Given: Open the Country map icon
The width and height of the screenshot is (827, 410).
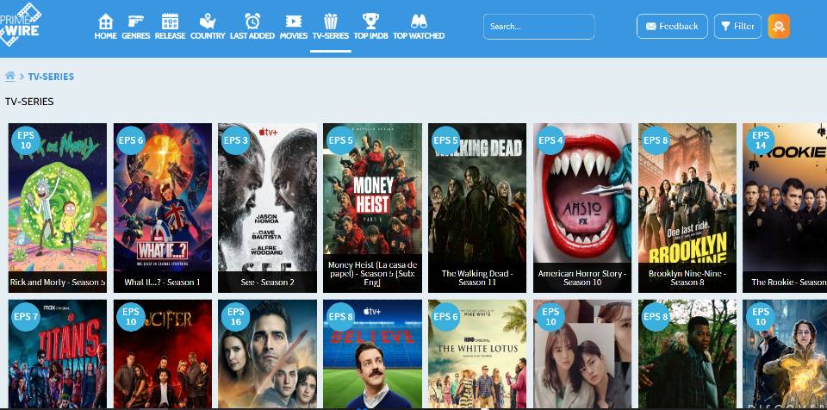Looking at the screenshot, I should [x=208, y=22].
